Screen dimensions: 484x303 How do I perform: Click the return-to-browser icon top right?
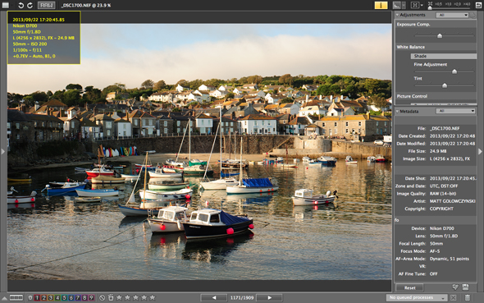478,5
